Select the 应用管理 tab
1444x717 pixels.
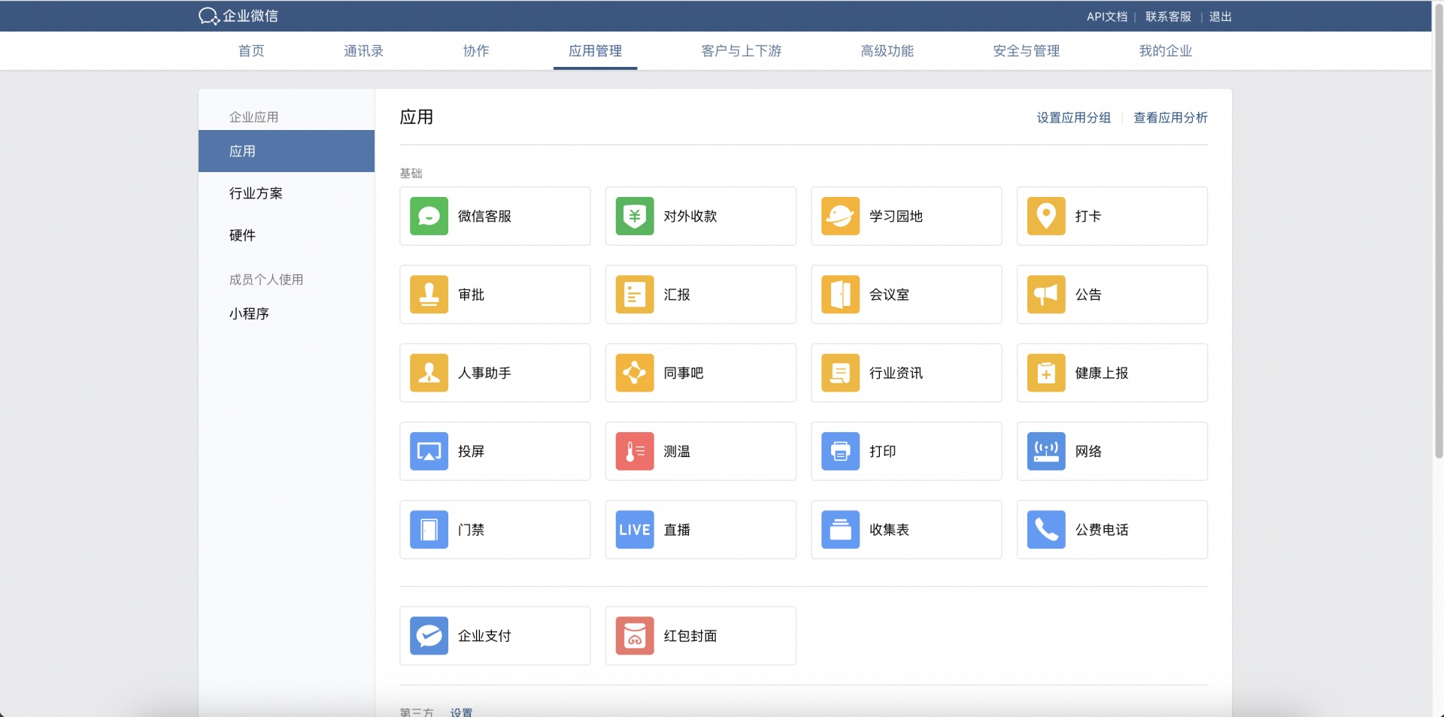point(595,51)
